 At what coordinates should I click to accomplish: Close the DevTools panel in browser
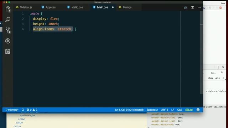coord(223,67)
